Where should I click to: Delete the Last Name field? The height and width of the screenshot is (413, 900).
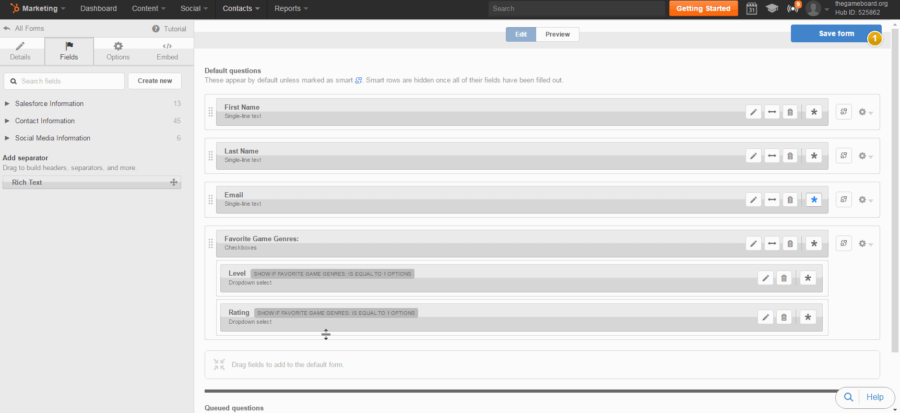tap(790, 156)
